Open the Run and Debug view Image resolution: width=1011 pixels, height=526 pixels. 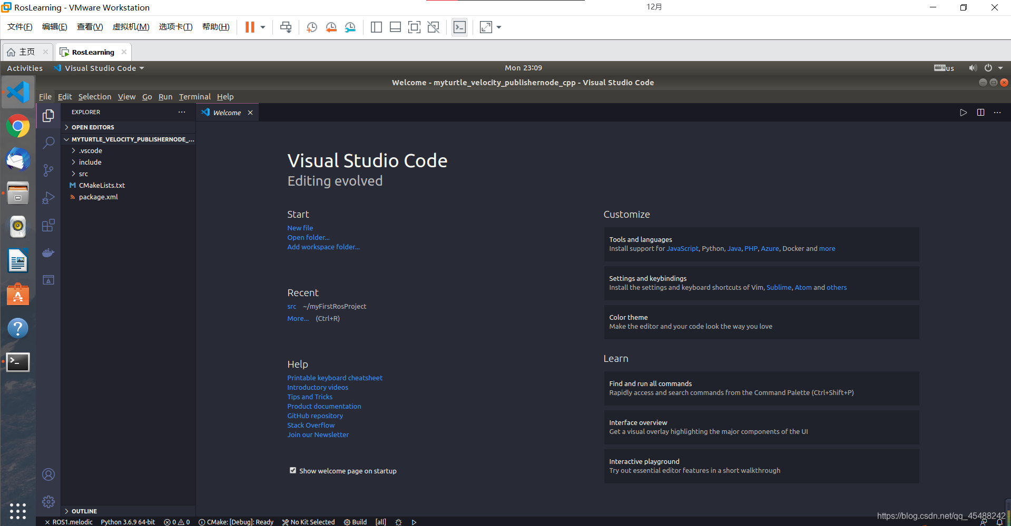point(48,198)
